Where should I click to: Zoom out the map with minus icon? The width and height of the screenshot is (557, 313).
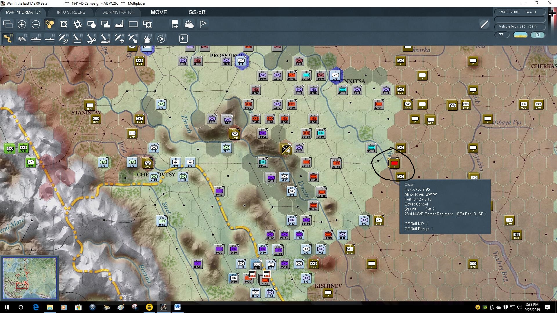(x=36, y=24)
